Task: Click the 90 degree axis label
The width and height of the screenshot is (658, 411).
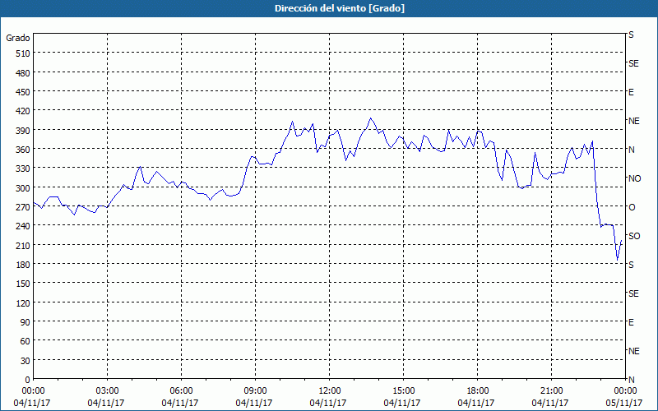Action: (26, 322)
